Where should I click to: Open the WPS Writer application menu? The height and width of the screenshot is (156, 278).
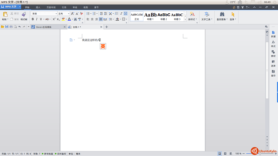pos(11,7)
